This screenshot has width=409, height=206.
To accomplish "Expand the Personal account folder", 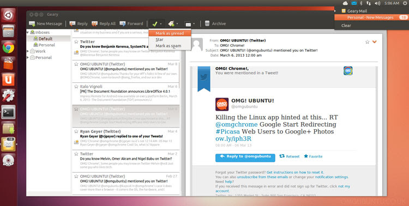I will (x=28, y=58).
